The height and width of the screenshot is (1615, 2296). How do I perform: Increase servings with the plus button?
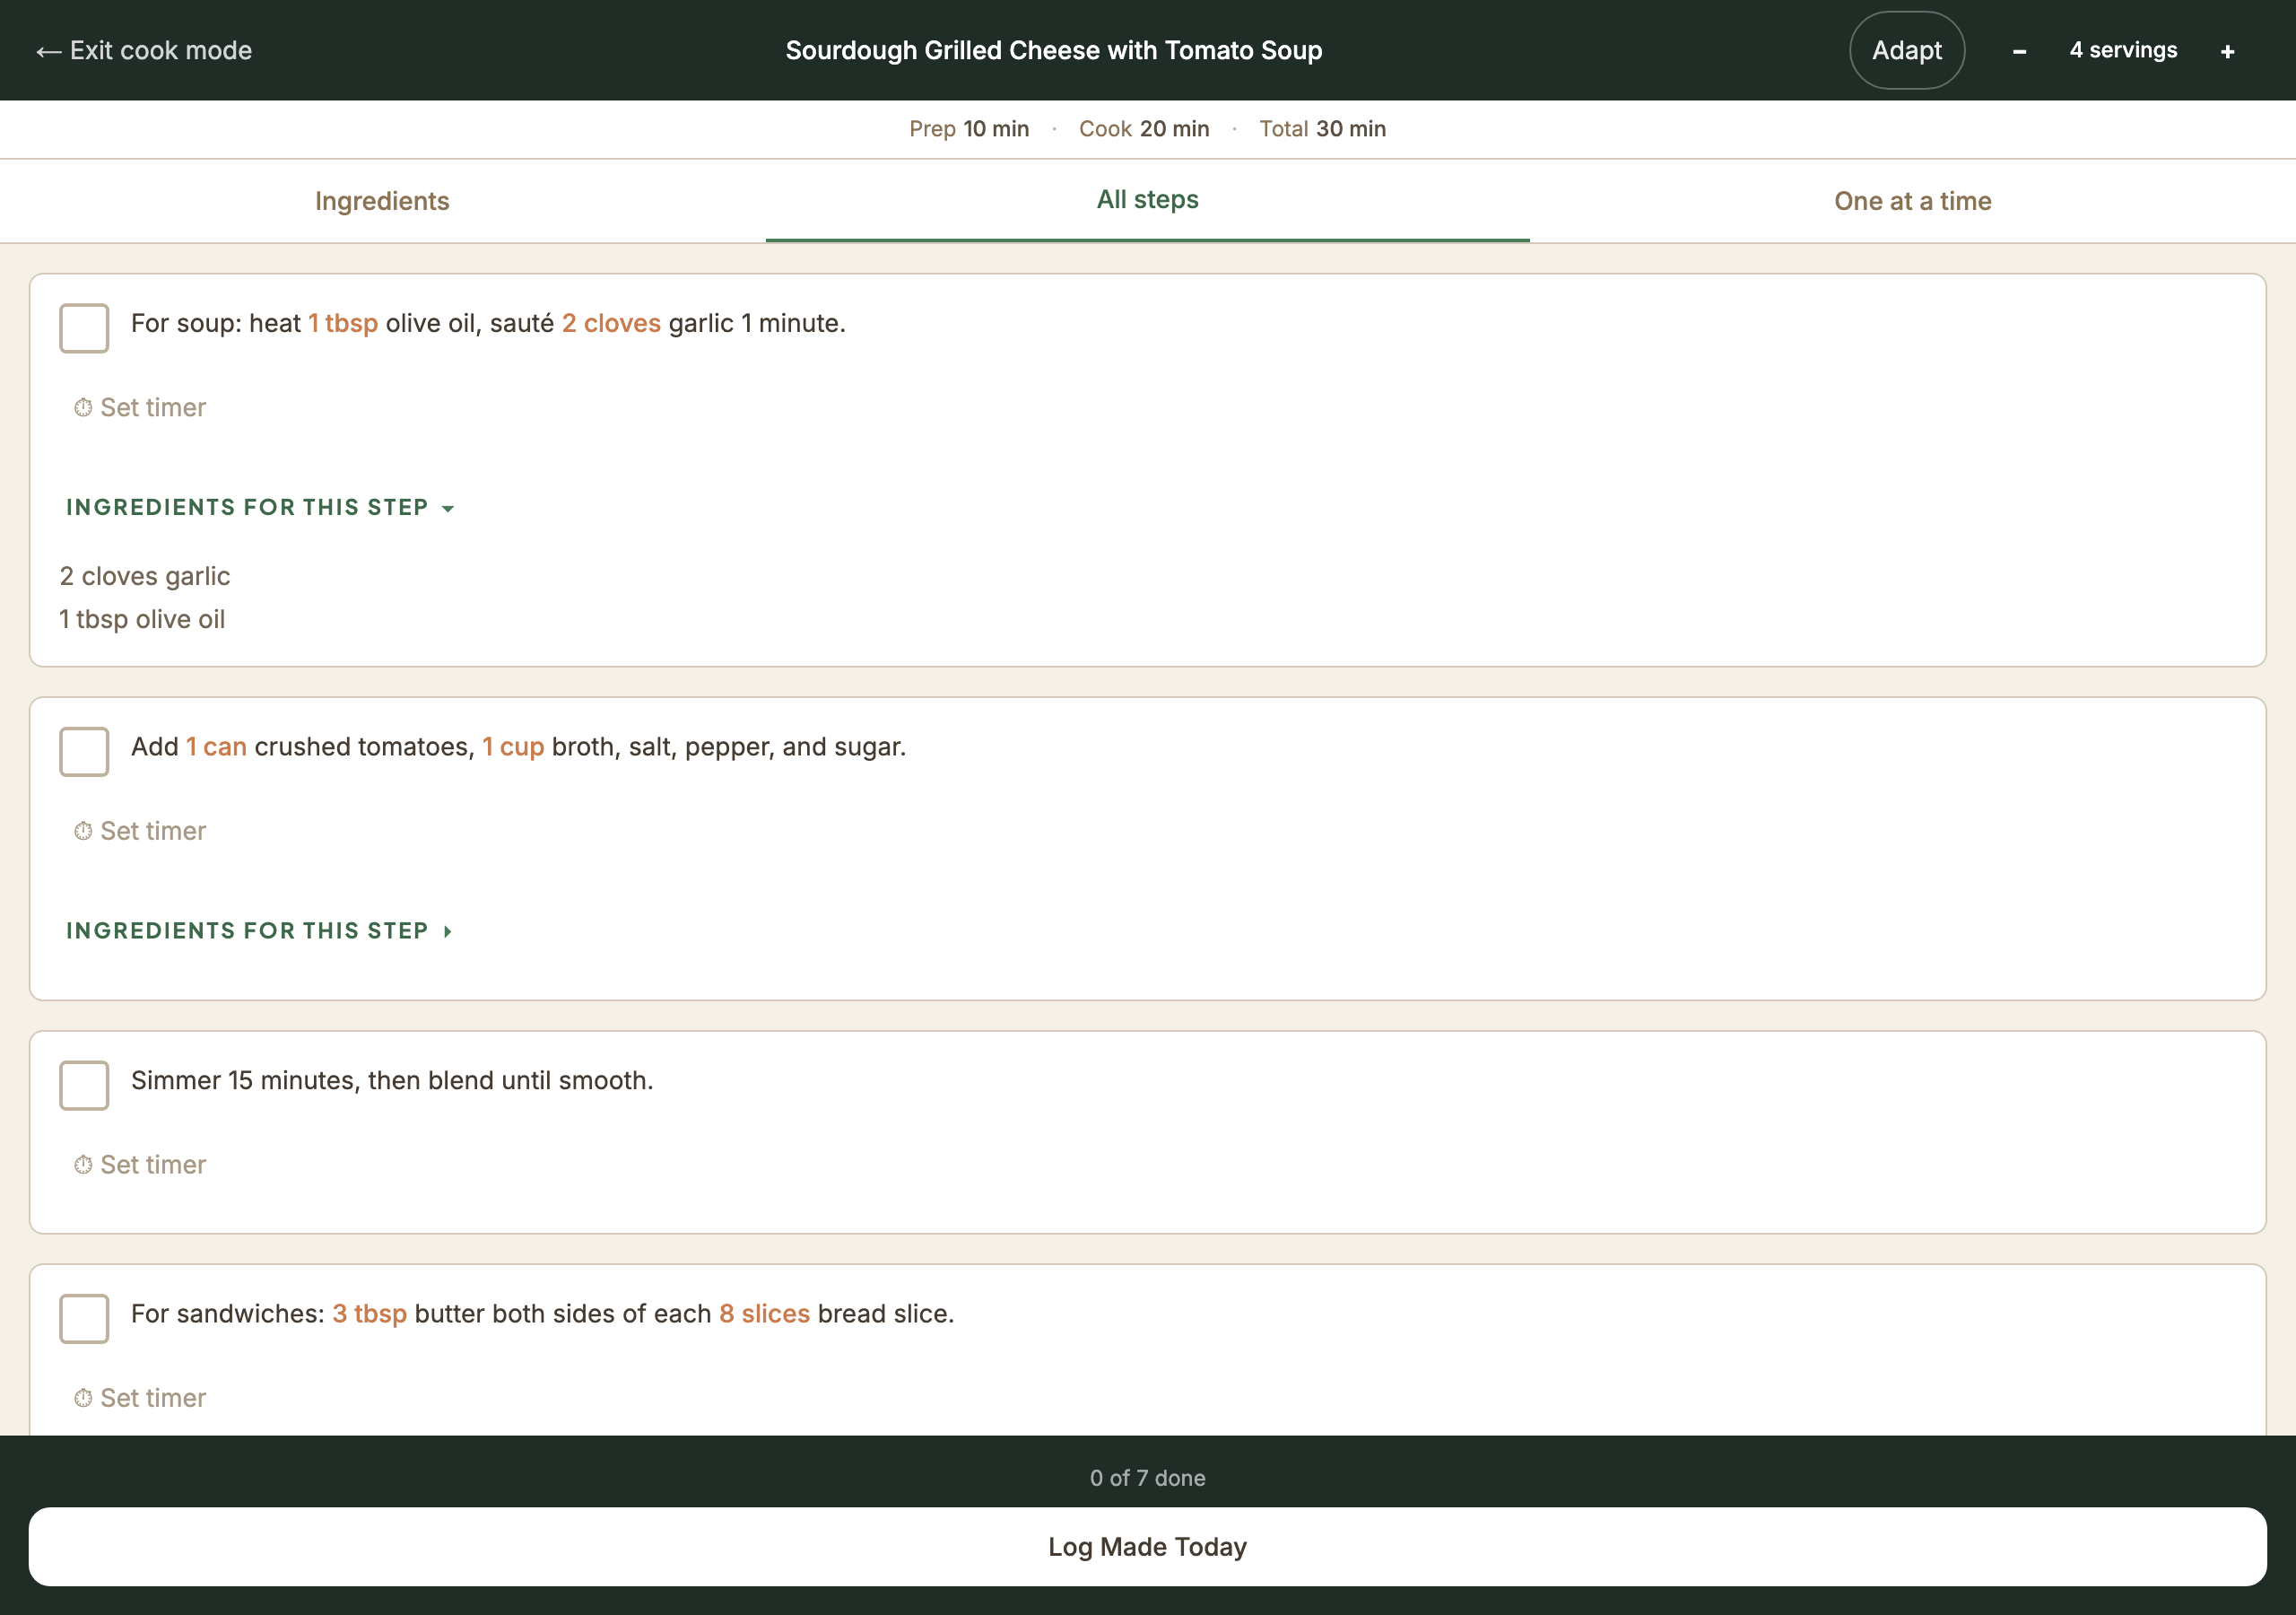coord(2227,51)
